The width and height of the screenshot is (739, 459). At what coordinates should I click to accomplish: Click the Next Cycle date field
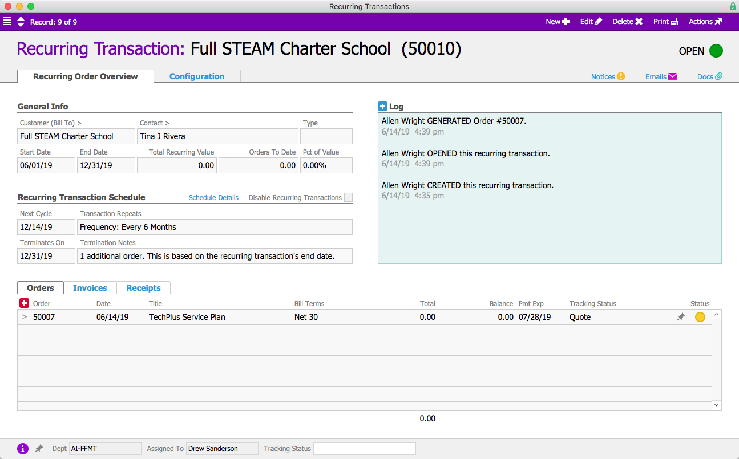coord(46,227)
